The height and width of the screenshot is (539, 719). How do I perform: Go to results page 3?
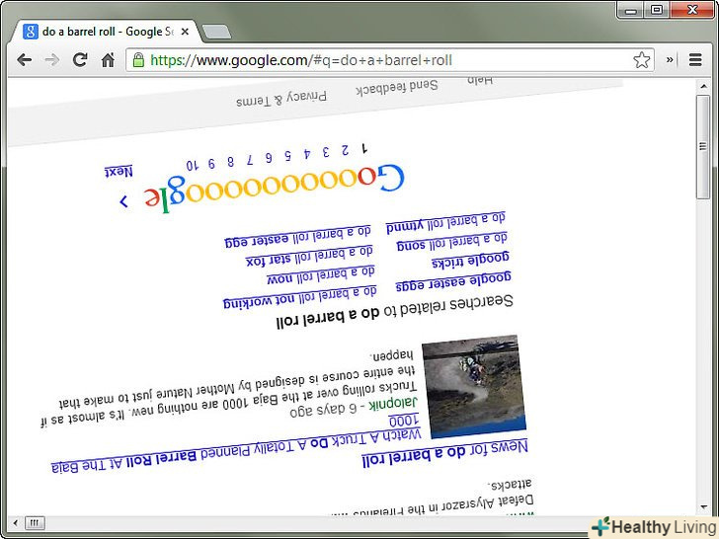[x=326, y=152]
